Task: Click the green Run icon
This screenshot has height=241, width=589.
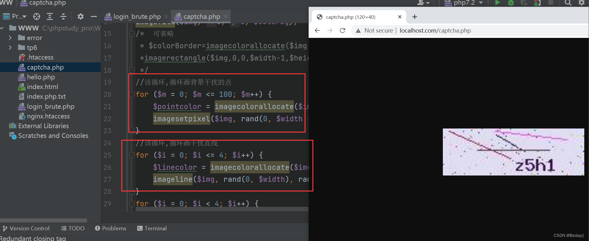Action: pyautogui.click(x=498, y=3)
